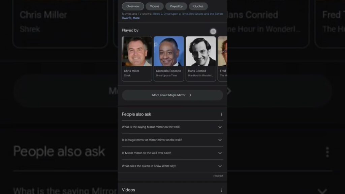The width and height of the screenshot is (345, 194).
Task: Open the Videos section three-dot menu
Action: pos(221,190)
